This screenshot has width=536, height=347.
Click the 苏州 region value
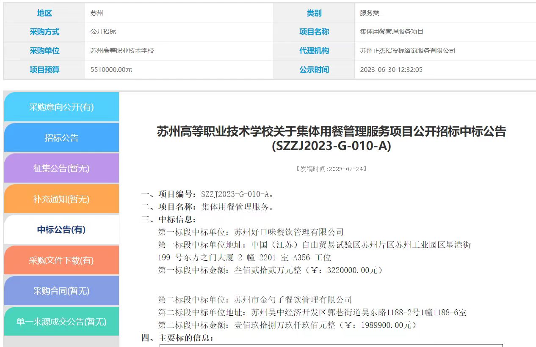(97, 13)
